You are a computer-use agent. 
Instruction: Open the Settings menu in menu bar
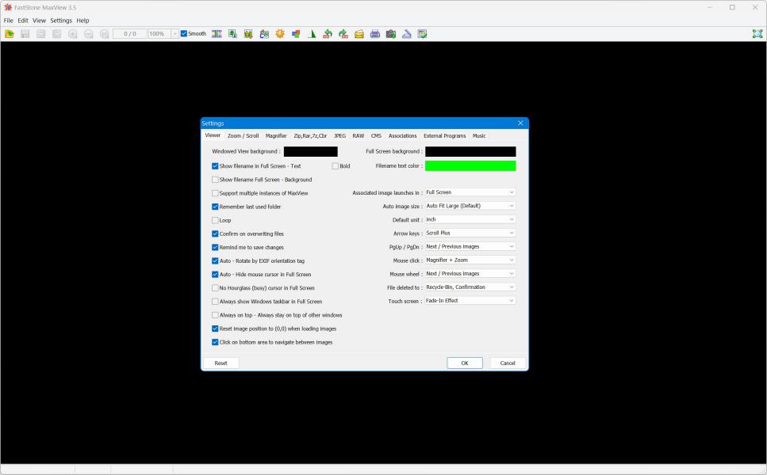pyautogui.click(x=61, y=21)
